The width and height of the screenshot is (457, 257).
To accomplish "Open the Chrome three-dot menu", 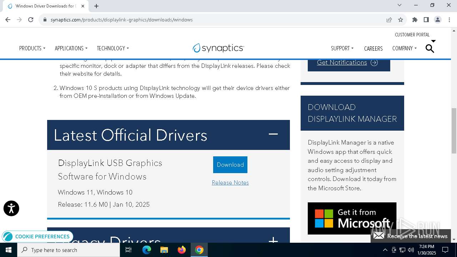I will [449, 20].
